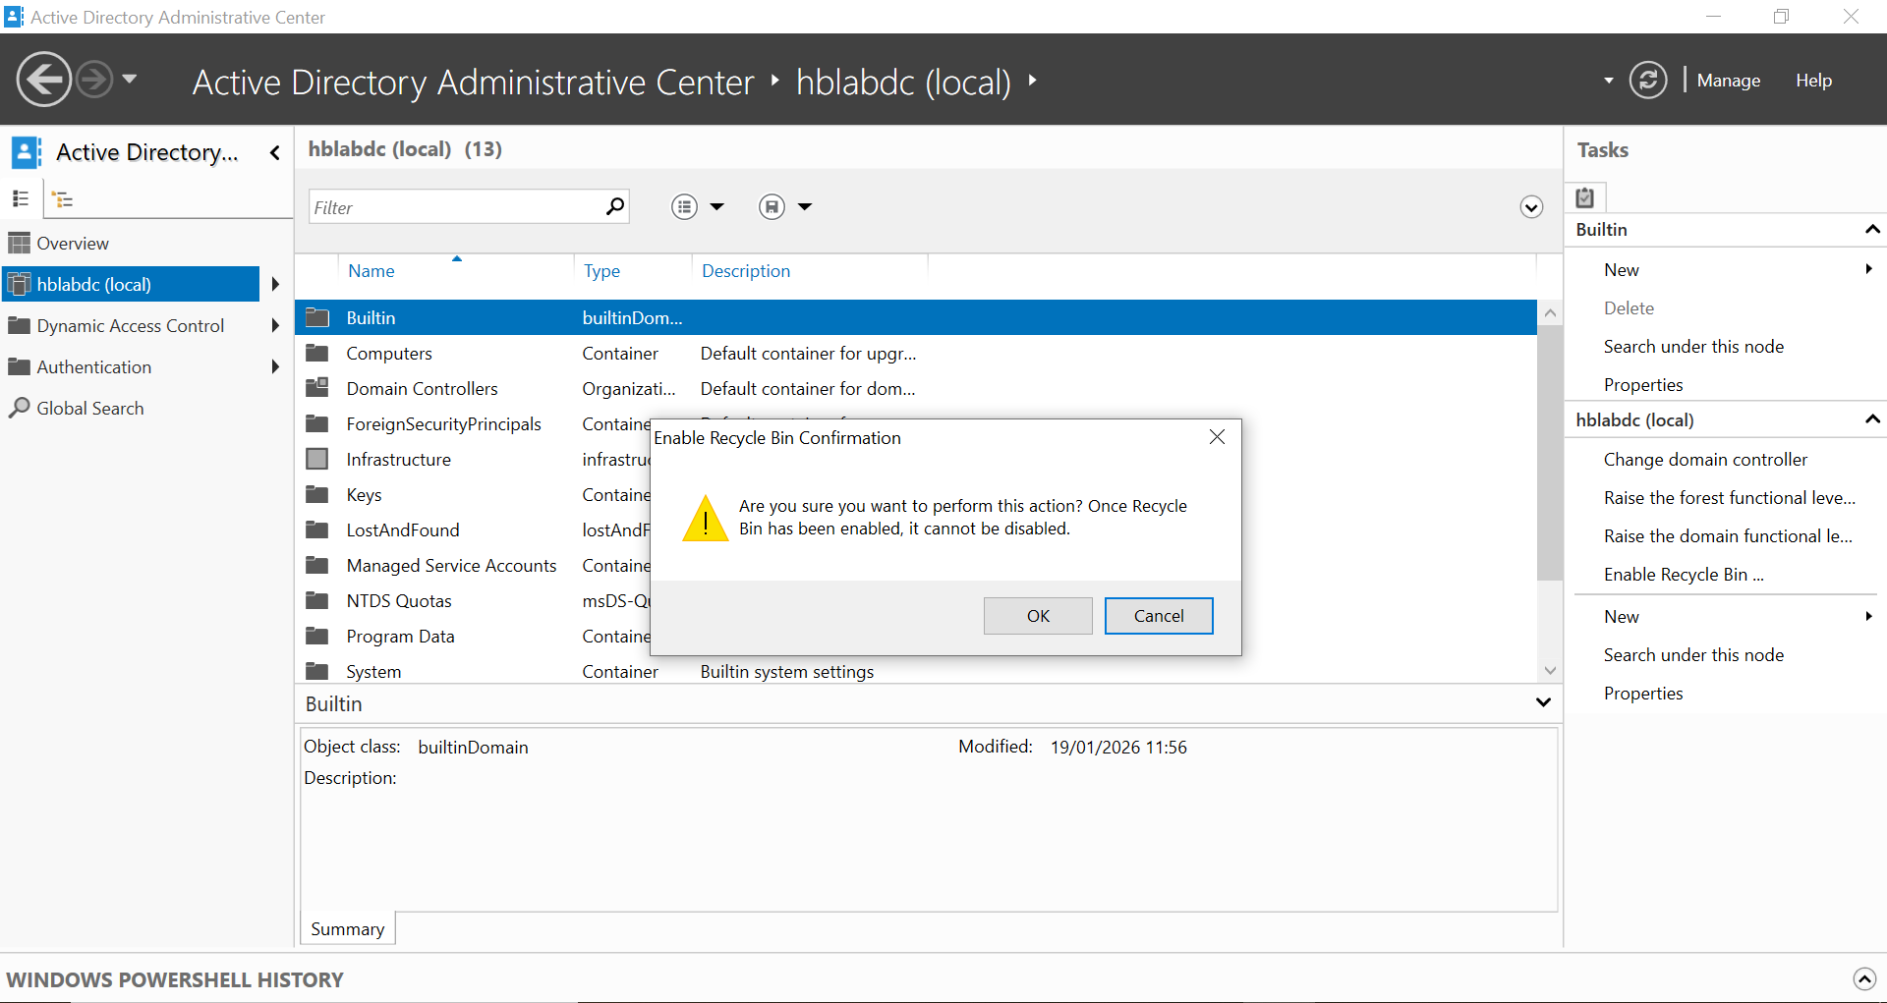Click Search under this node for Builtin

coord(1693,347)
